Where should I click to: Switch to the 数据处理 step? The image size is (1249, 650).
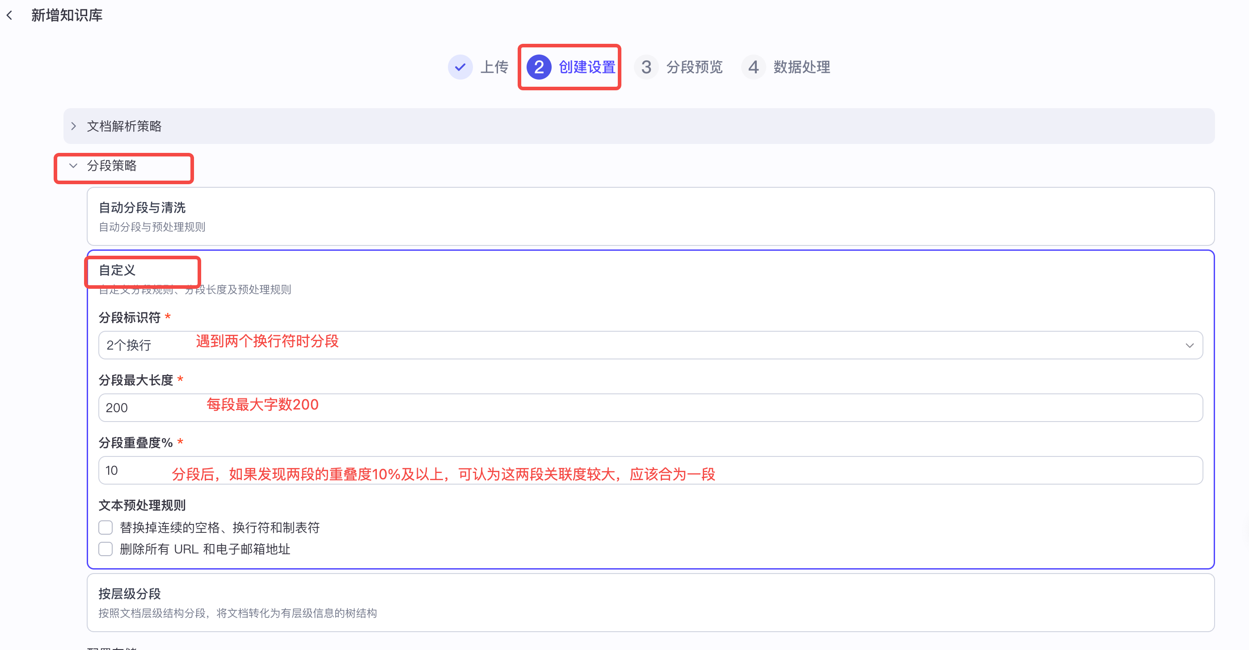pos(801,67)
